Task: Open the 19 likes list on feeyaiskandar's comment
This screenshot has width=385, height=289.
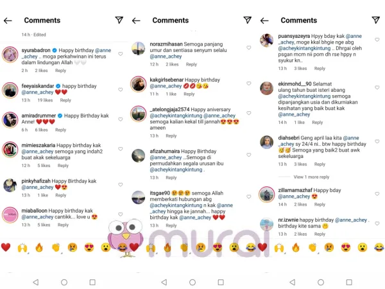Action: coord(44,100)
